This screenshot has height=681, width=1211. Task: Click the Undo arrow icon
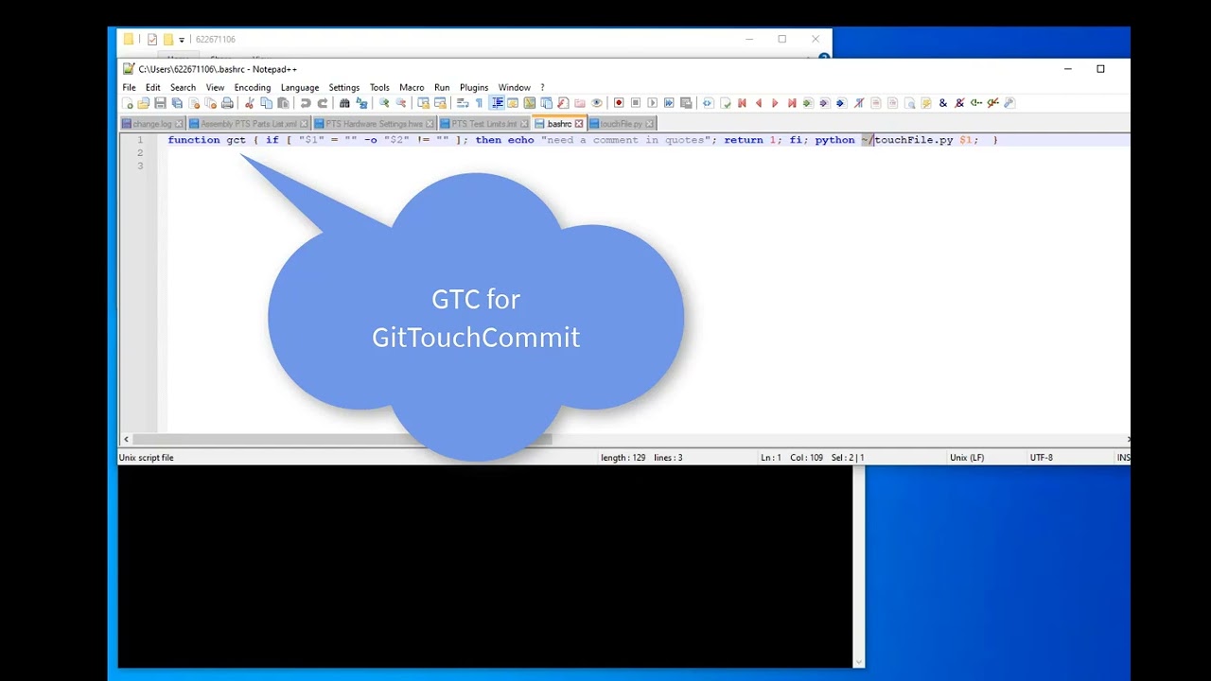click(306, 103)
